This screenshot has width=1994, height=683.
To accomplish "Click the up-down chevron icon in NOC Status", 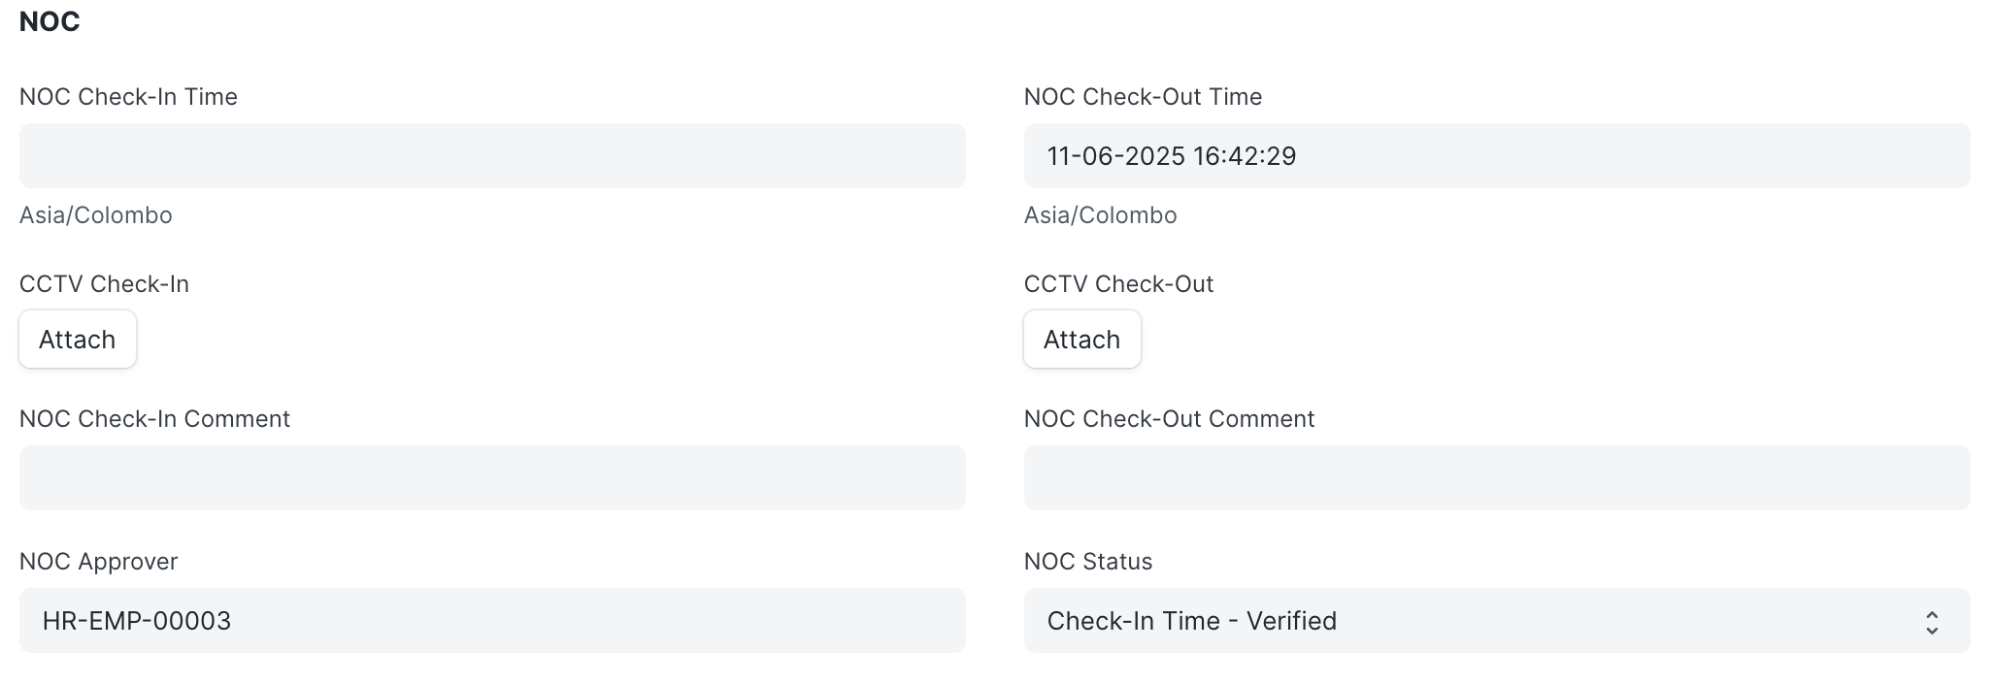I will point(1931,622).
